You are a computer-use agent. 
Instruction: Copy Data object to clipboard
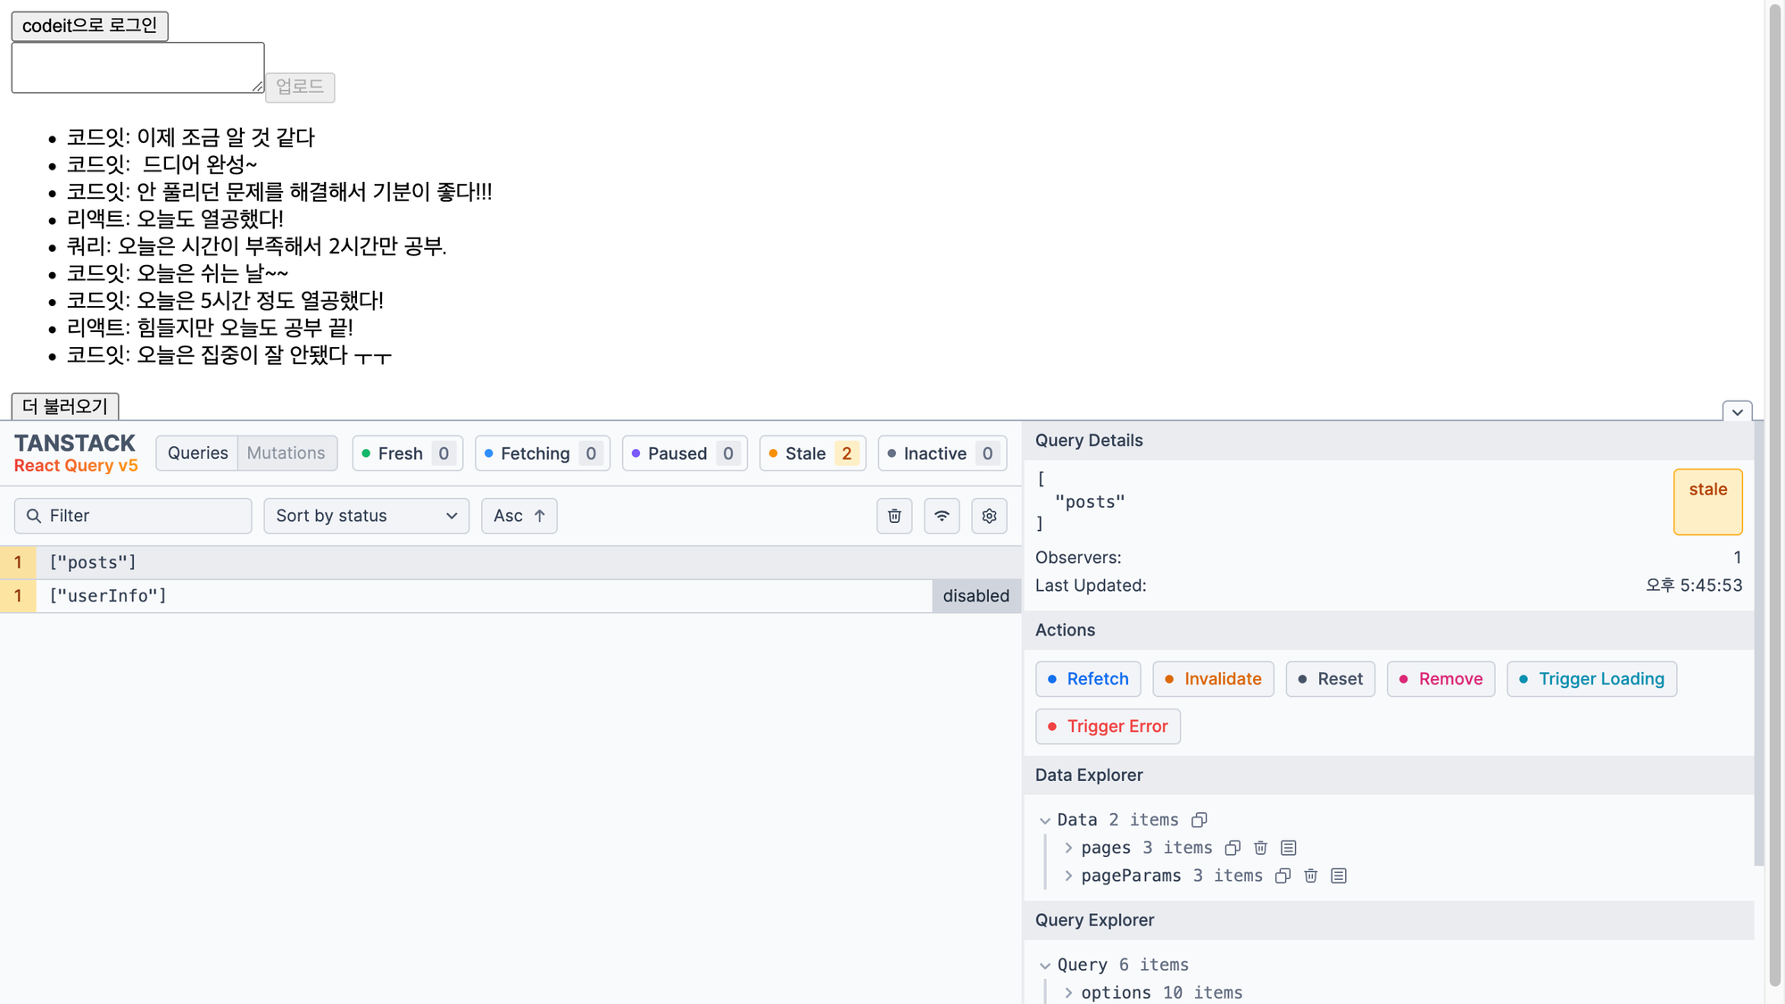click(x=1200, y=819)
